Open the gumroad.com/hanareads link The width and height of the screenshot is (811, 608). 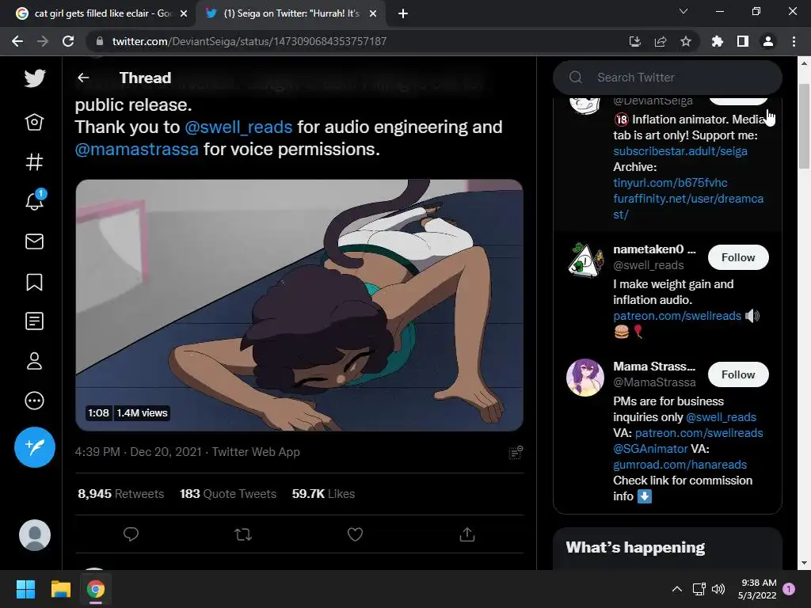pos(680,465)
